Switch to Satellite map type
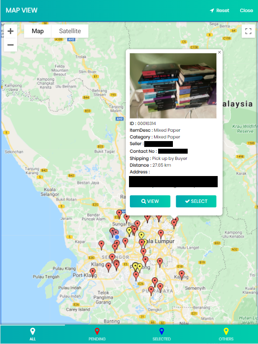 pyautogui.click(x=70, y=31)
